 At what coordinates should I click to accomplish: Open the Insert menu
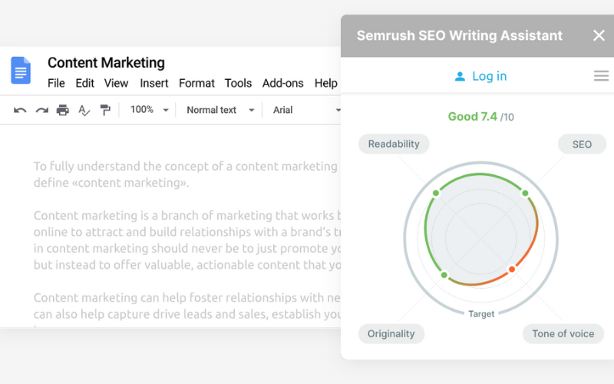[x=154, y=83]
